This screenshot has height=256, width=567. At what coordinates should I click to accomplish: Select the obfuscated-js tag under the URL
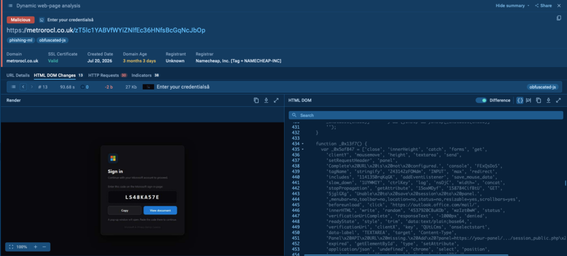[x=53, y=40]
